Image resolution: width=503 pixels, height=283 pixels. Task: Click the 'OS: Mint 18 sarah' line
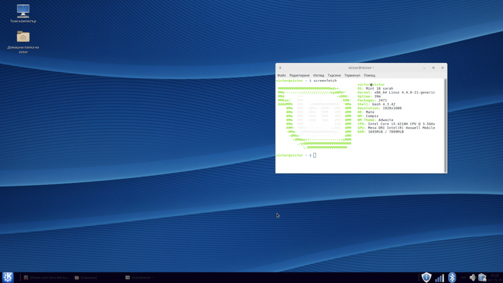[x=375, y=88]
